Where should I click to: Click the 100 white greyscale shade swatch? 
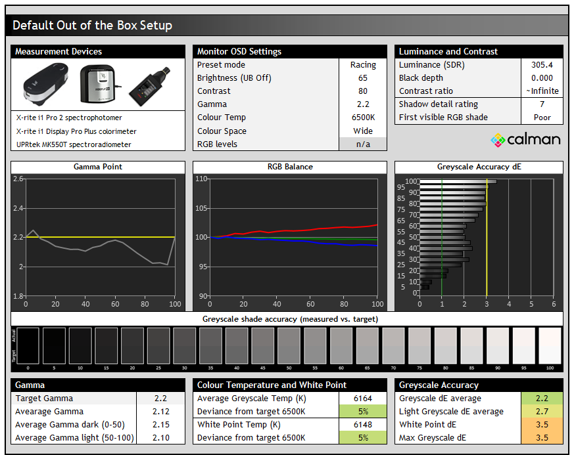(549, 345)
